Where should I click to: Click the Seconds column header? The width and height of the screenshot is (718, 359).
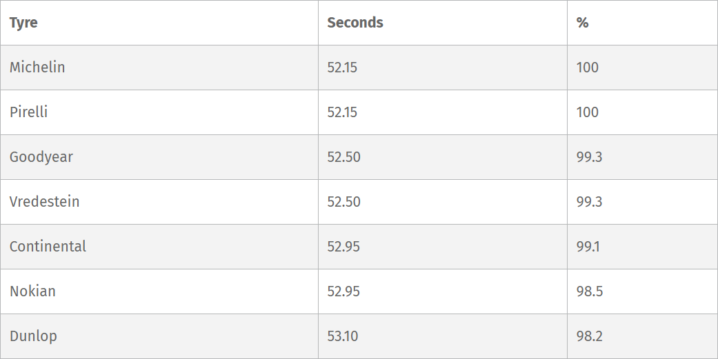(x=355, y=23)
